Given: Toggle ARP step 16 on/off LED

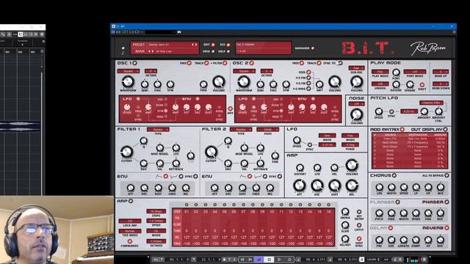Looking at the screenshot, I should click(x=329, y=205).
